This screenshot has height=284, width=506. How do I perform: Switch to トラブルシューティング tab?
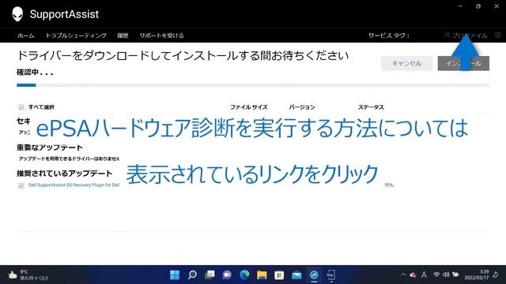[x=76, y=35]
